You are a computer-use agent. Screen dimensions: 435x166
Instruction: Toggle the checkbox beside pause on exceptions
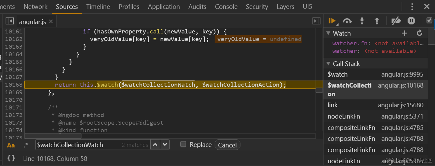pyautogui.click(x=429, y=20)
